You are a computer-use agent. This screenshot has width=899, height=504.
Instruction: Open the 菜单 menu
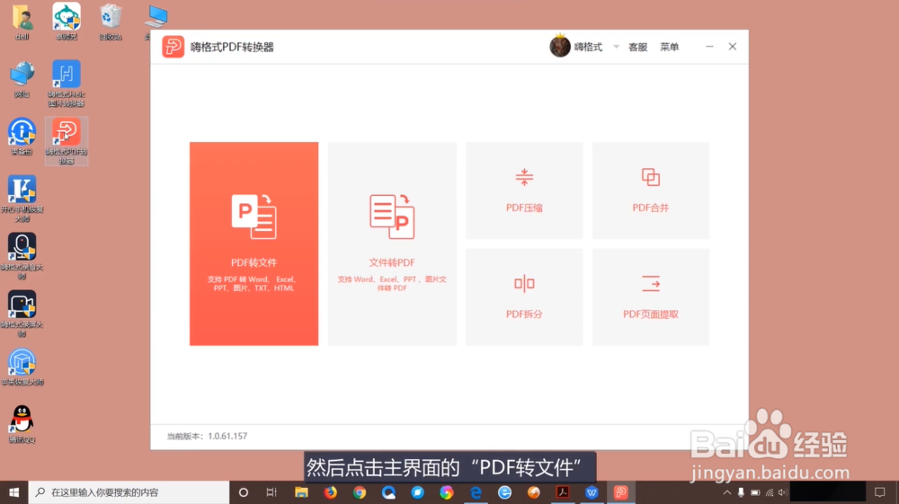[669, 47]
